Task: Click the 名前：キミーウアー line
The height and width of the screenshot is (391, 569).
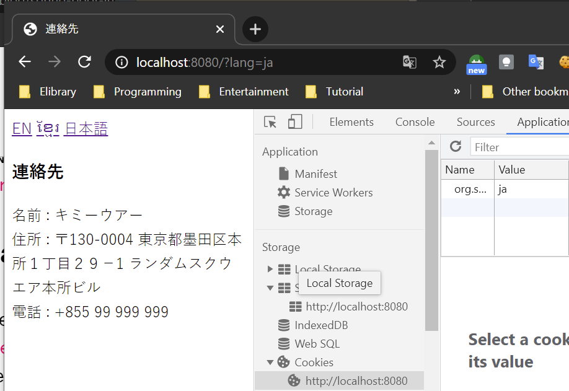Action: coord(77,215)
